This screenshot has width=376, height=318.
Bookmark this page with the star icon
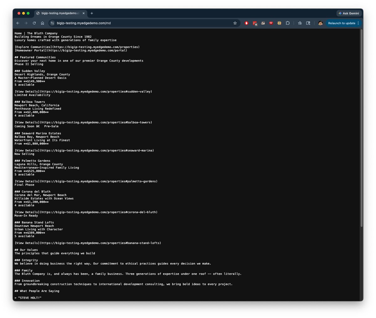click(235, 23)
